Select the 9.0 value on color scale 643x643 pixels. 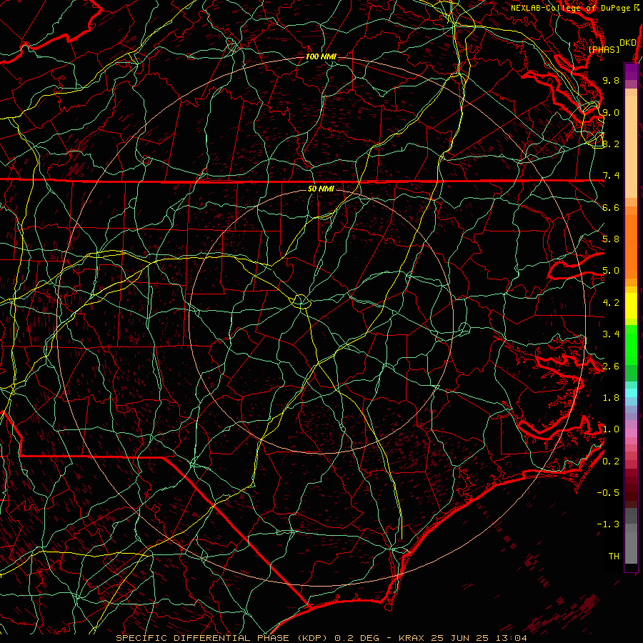point(611,112)
